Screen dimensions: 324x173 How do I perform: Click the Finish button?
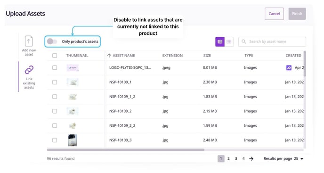tap(297, 14)
